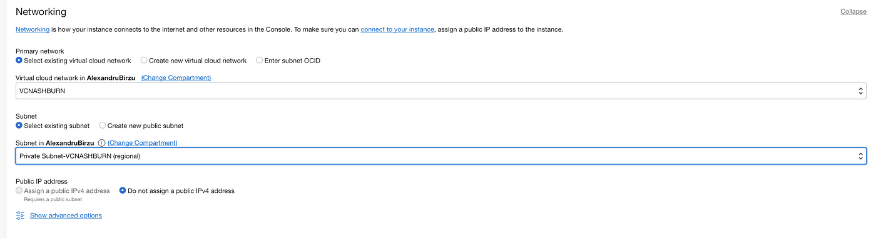Click the Networking section heading
Image resolution: width=876 pixels, height=238 pixels.
(41, 12)
